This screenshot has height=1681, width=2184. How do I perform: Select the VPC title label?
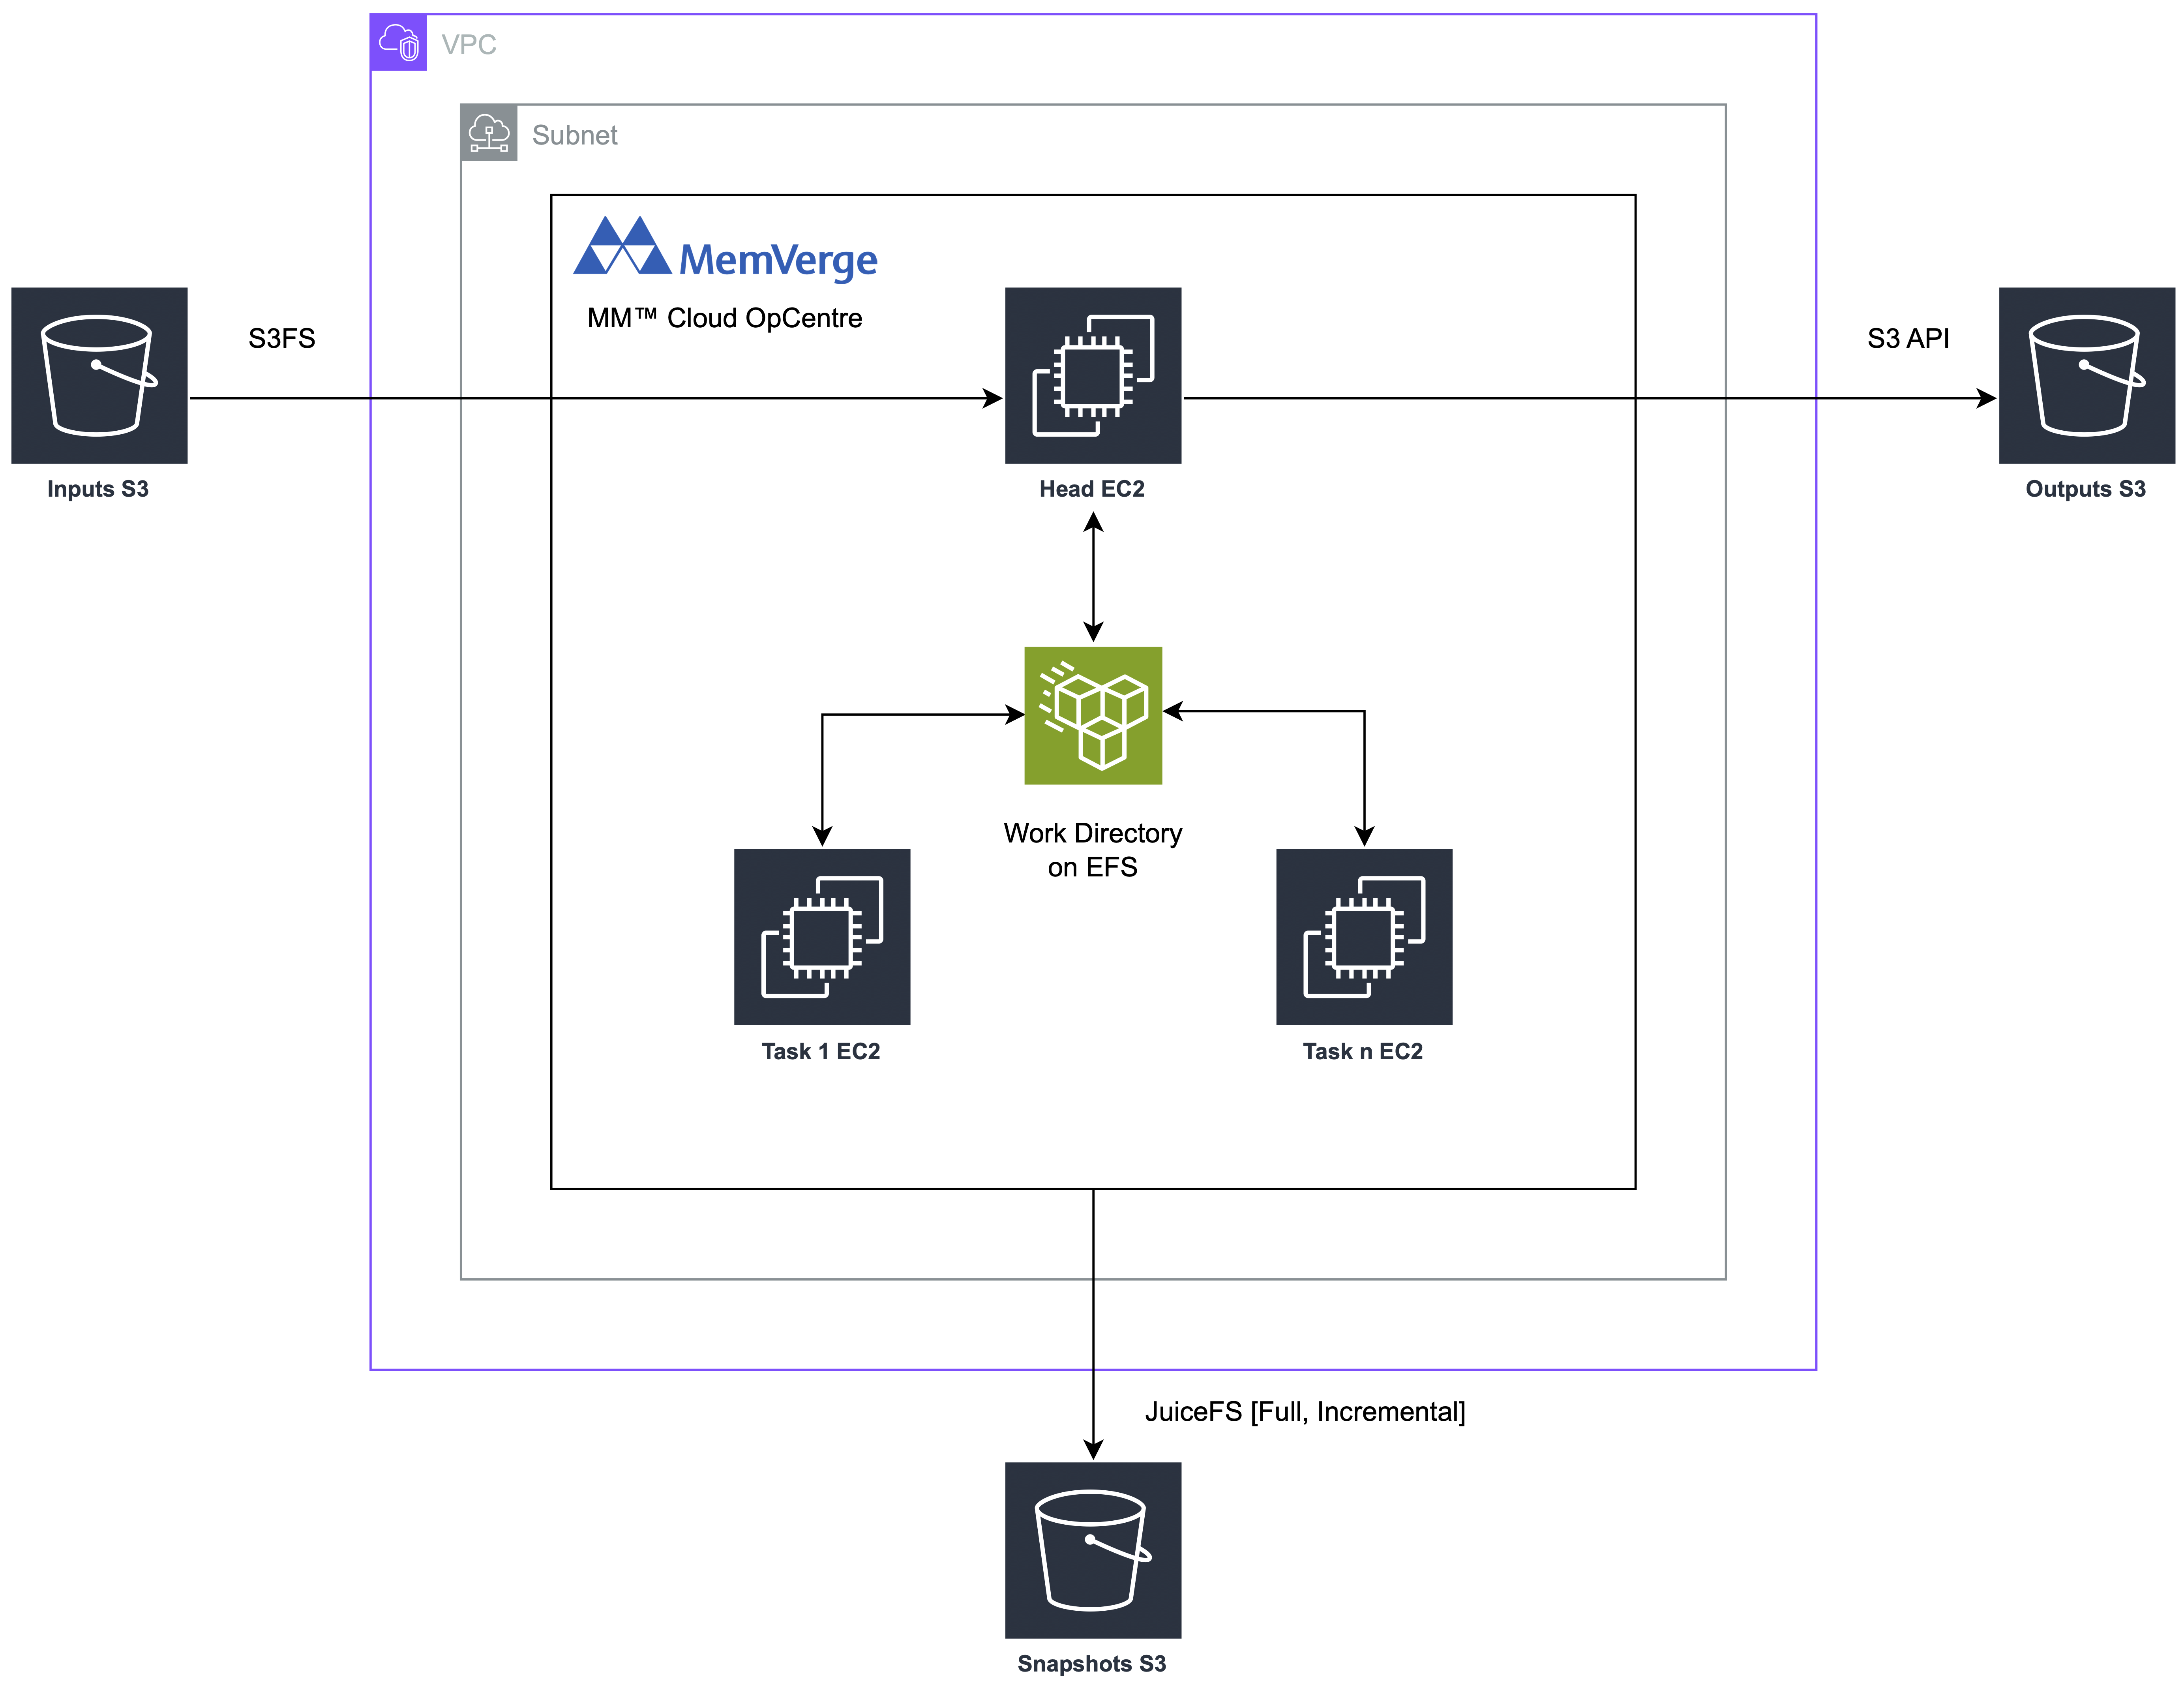pos(470,44)
